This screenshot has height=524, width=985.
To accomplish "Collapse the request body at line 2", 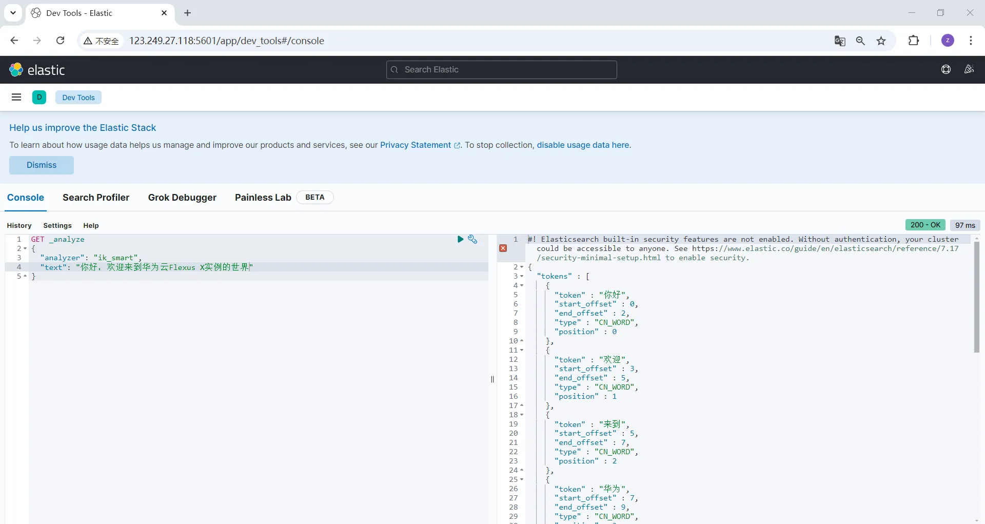I will click(x=25, y=248).
